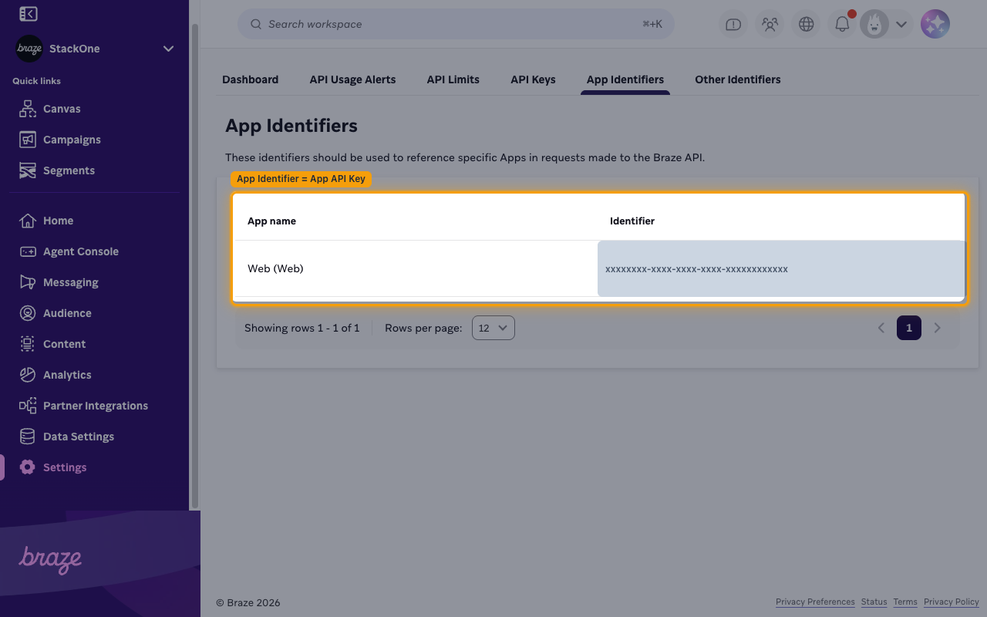Open the Status footer link
The image size is (987, 617).
point(874,602)
